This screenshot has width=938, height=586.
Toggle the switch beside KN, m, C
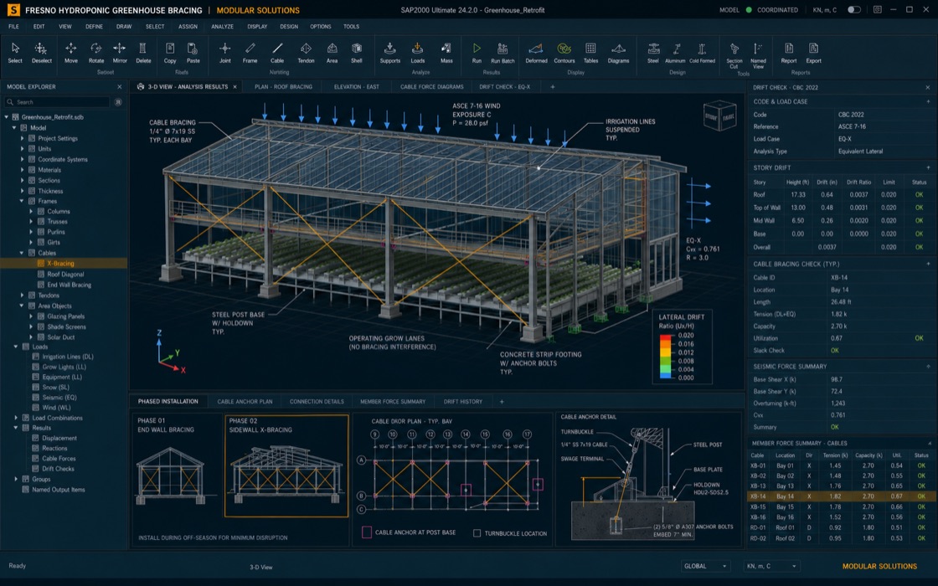pyautogui.click(x=854, y=9)
